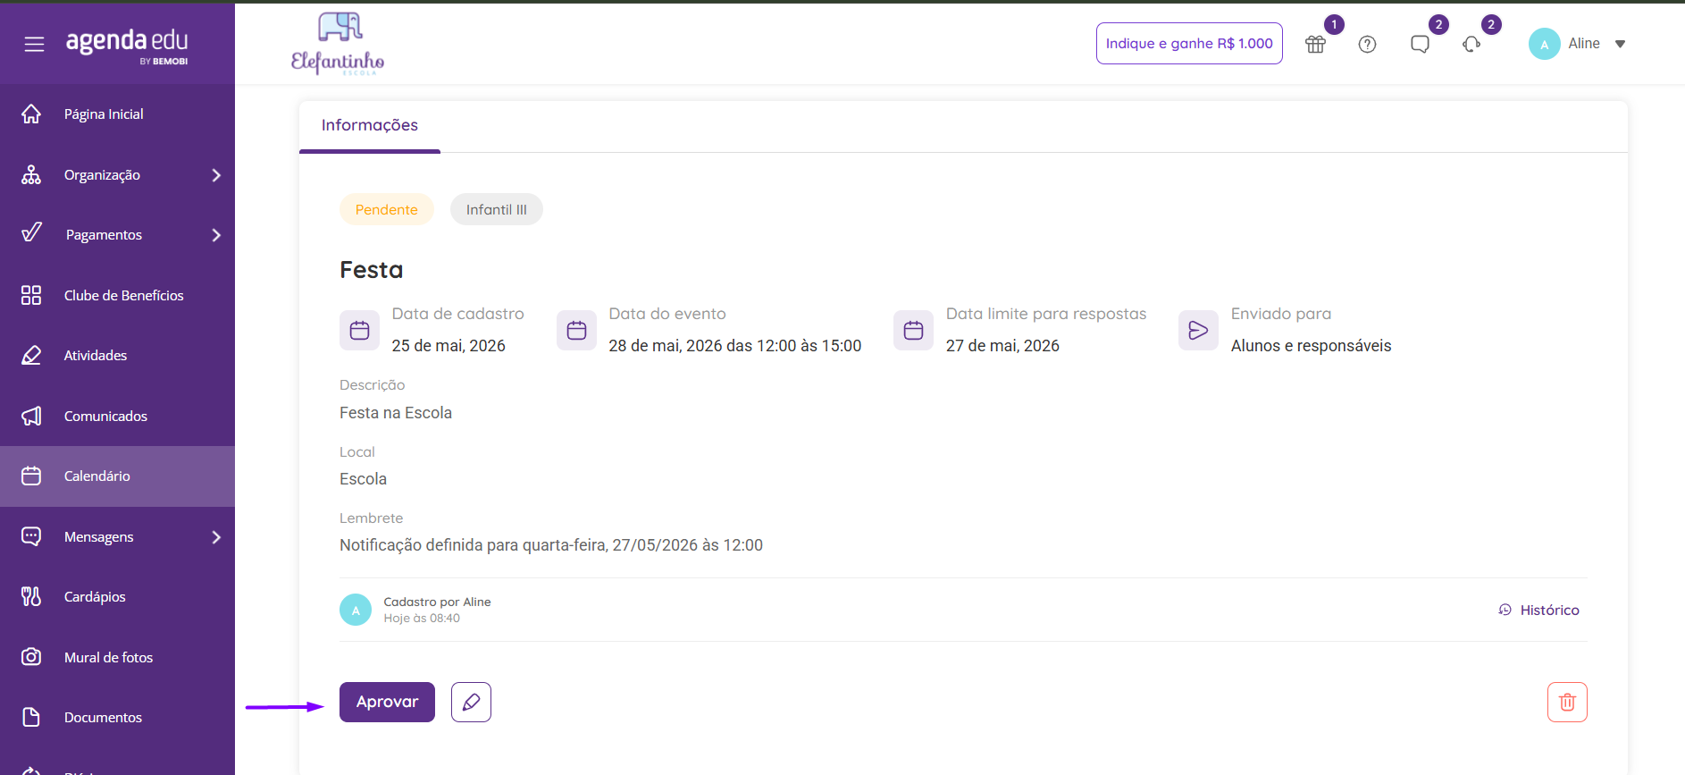The image size is (1685, 775).
Task: Click the '27 de mai, 2026' deadline
Action: 1002,346
